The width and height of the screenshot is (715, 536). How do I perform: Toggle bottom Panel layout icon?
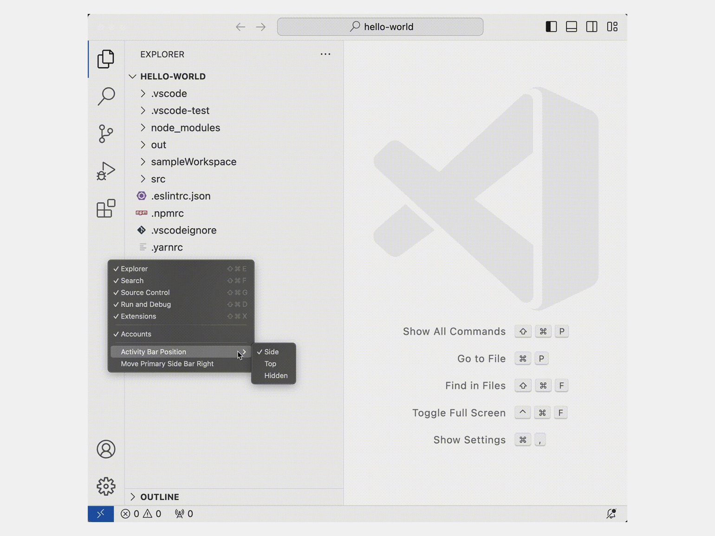[572, 26]
